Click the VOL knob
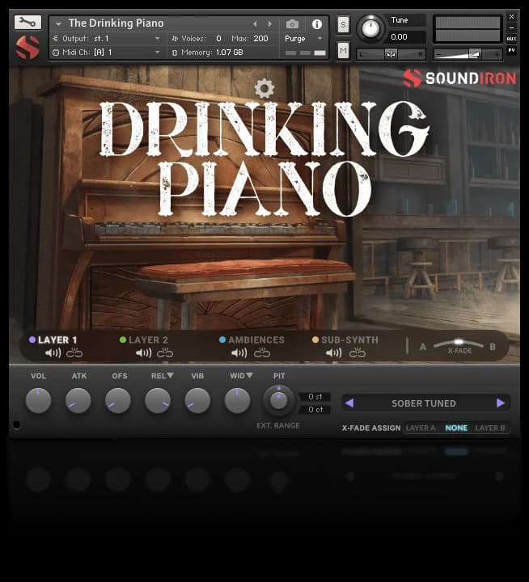 pyautogui.click(x=38, y=400)
